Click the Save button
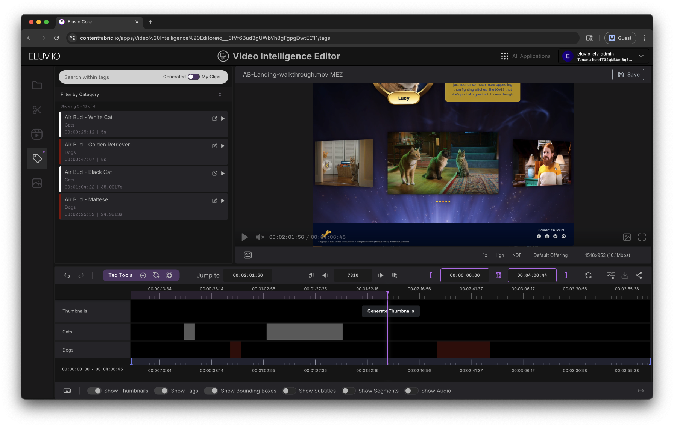 (x=628, y=74)
